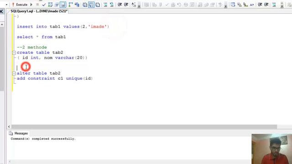The image size is (292, 164).
Task: Click add constraint c1 unique(id) line
Action: click(x=55, y=78)
